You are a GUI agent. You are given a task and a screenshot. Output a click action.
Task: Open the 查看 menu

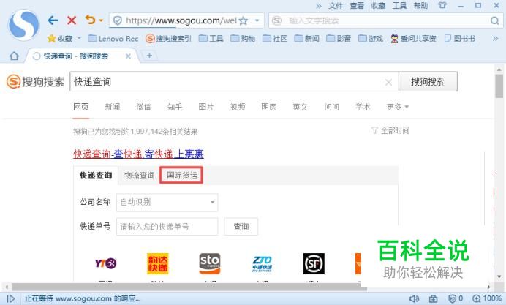click(x=357, y=6)
